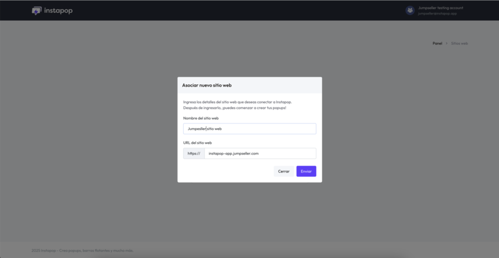Click the Asociar nuevo sitio web title
Screen dimensions: 499x258
[x=206, y=85]
